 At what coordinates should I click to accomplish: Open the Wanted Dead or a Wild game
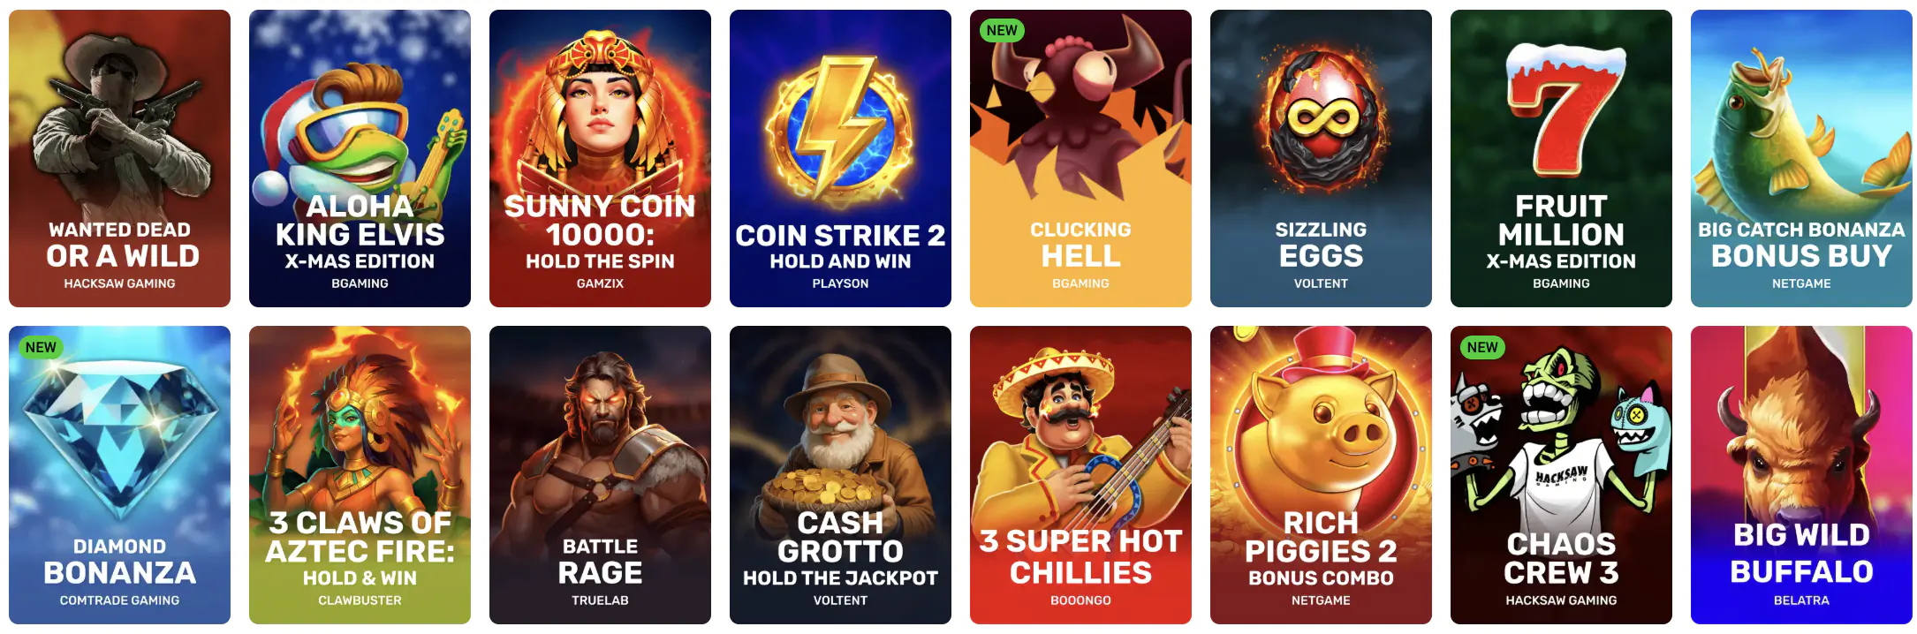coord(119,159)
